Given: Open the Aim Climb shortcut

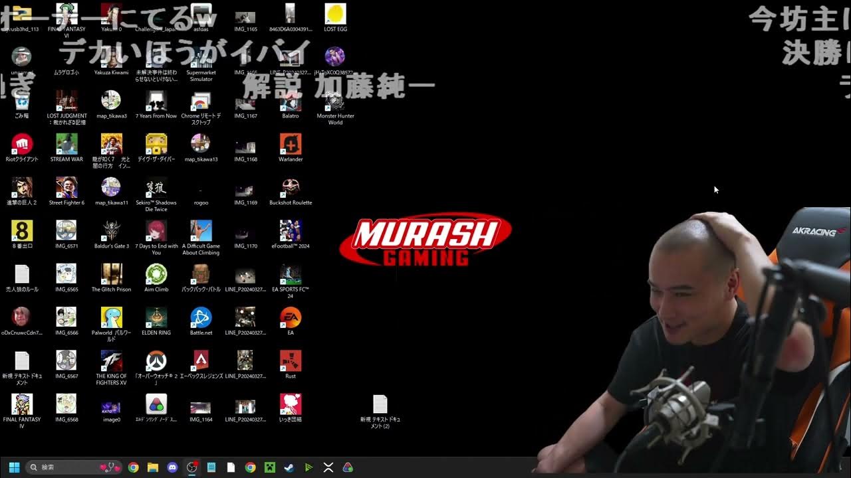Looking at the screenshot, I should 156,278.
